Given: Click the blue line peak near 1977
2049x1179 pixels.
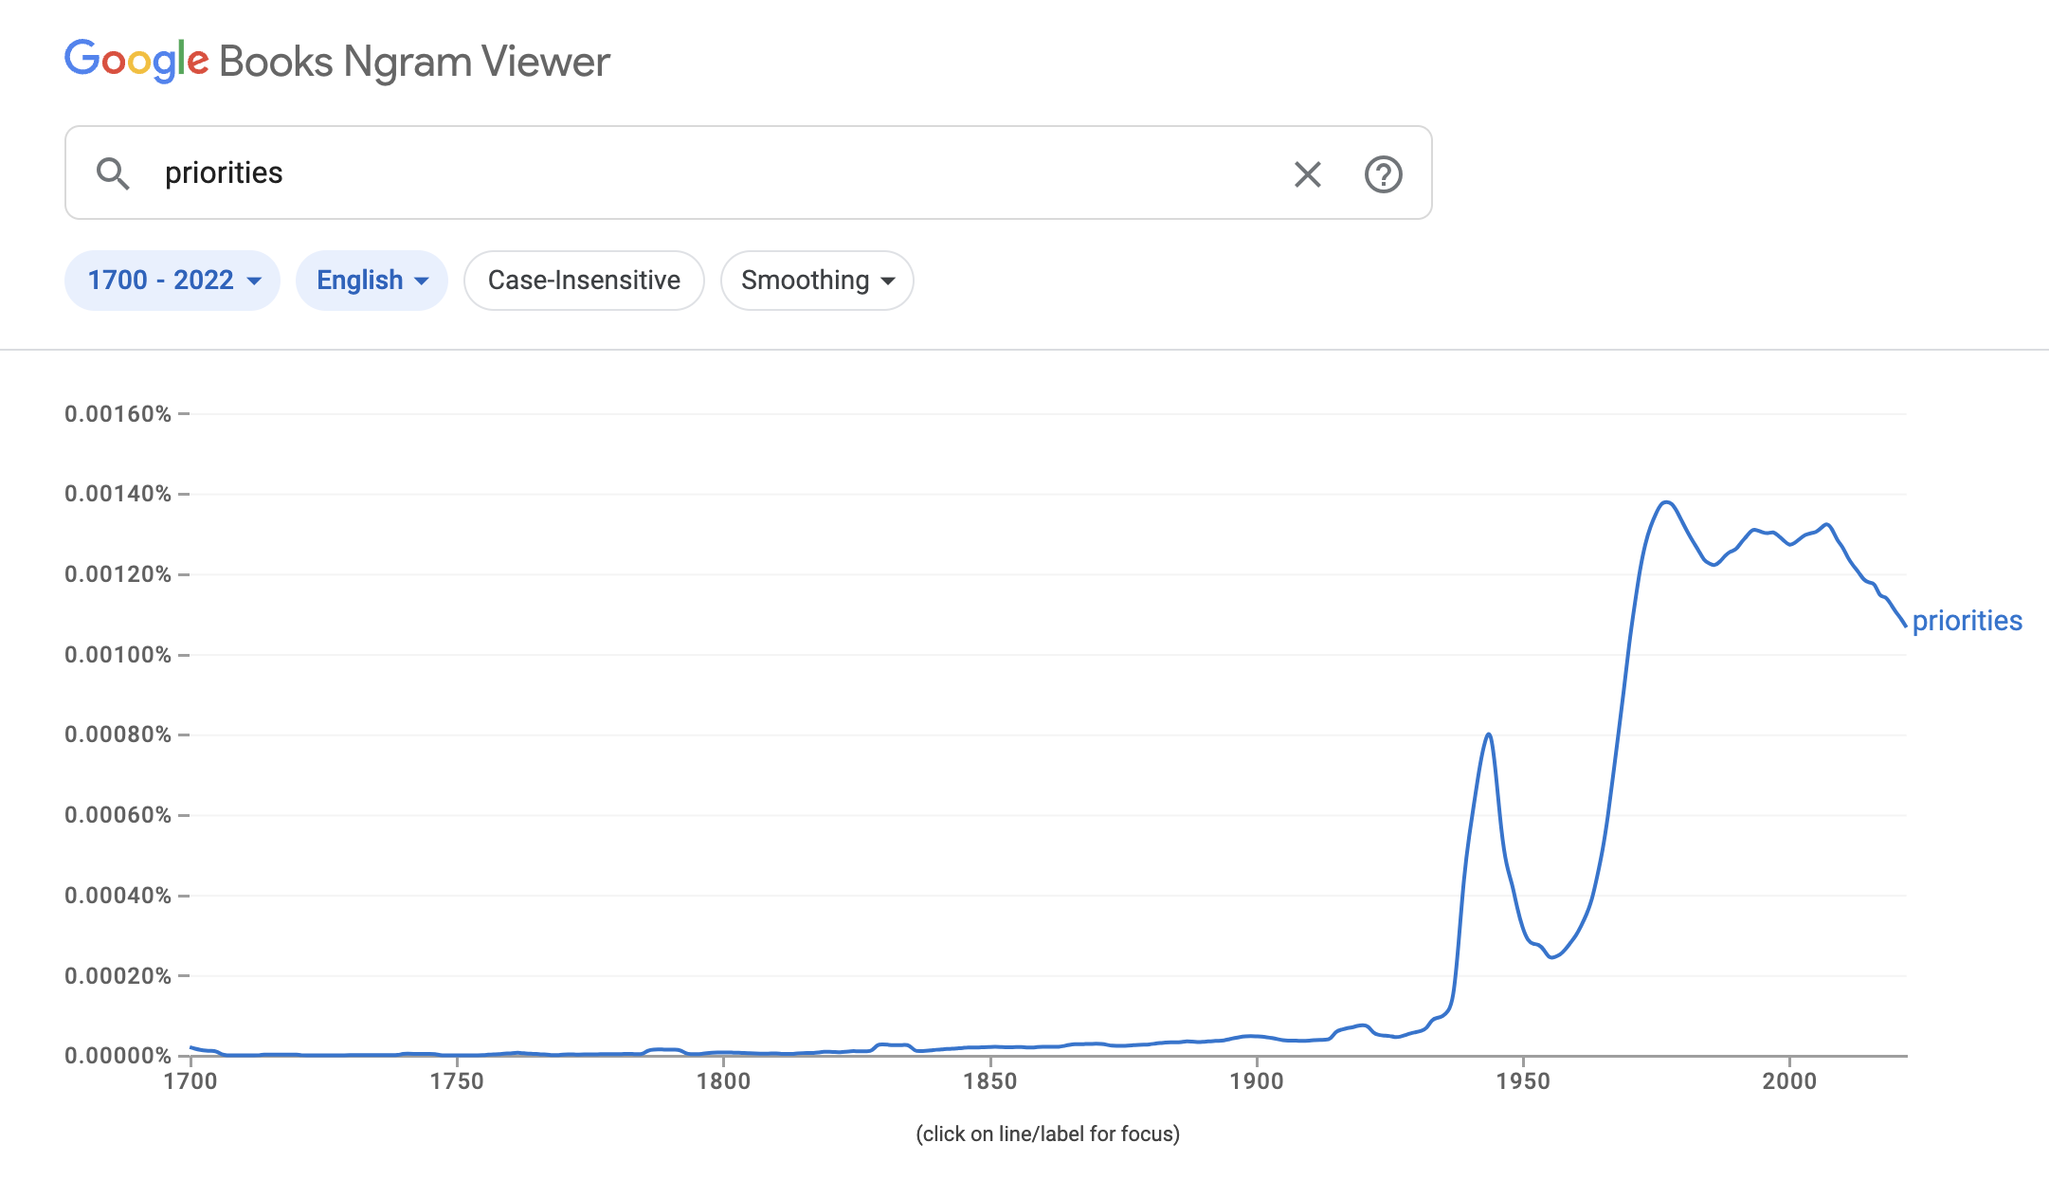Looking at the screenshot, I should [x=1666, y=502].
